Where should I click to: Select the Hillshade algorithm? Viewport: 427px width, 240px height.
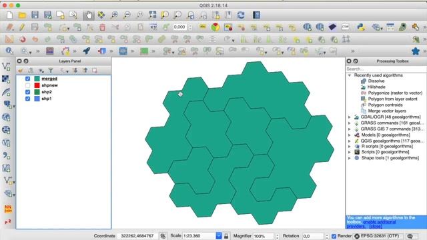point(376,87)
